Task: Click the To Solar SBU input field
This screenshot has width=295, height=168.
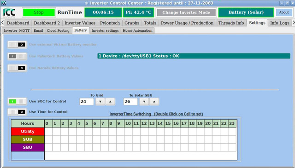Action: [x=130, y=102]
